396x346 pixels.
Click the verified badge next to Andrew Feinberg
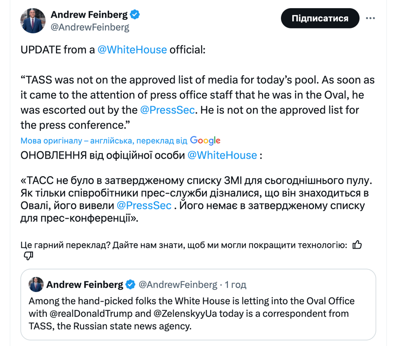[135, 14]
